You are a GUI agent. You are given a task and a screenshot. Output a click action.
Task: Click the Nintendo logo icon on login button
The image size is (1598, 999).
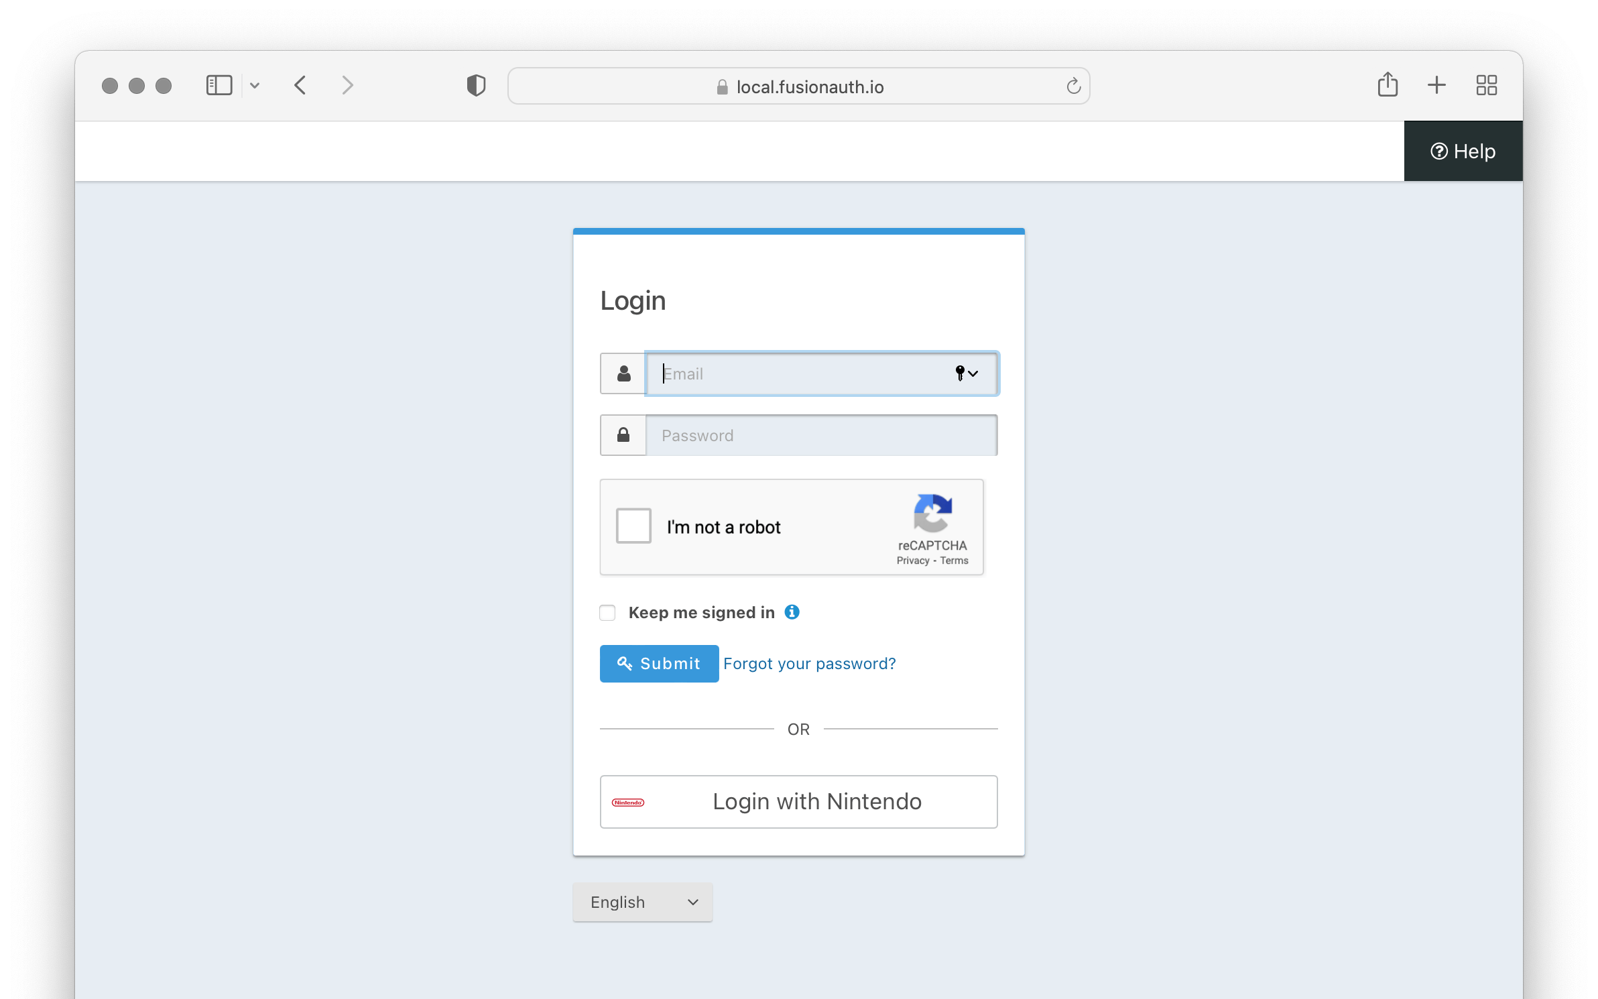click(x=628, y=802)
